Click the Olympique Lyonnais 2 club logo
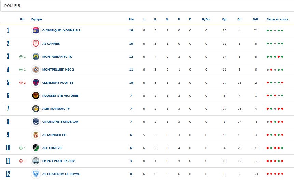The height and width of the screenshot is (184, 294). 36,30
